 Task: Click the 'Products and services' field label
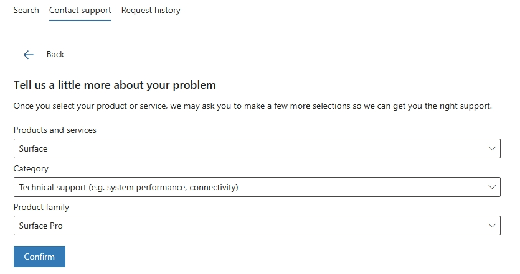tap(55, 130)
